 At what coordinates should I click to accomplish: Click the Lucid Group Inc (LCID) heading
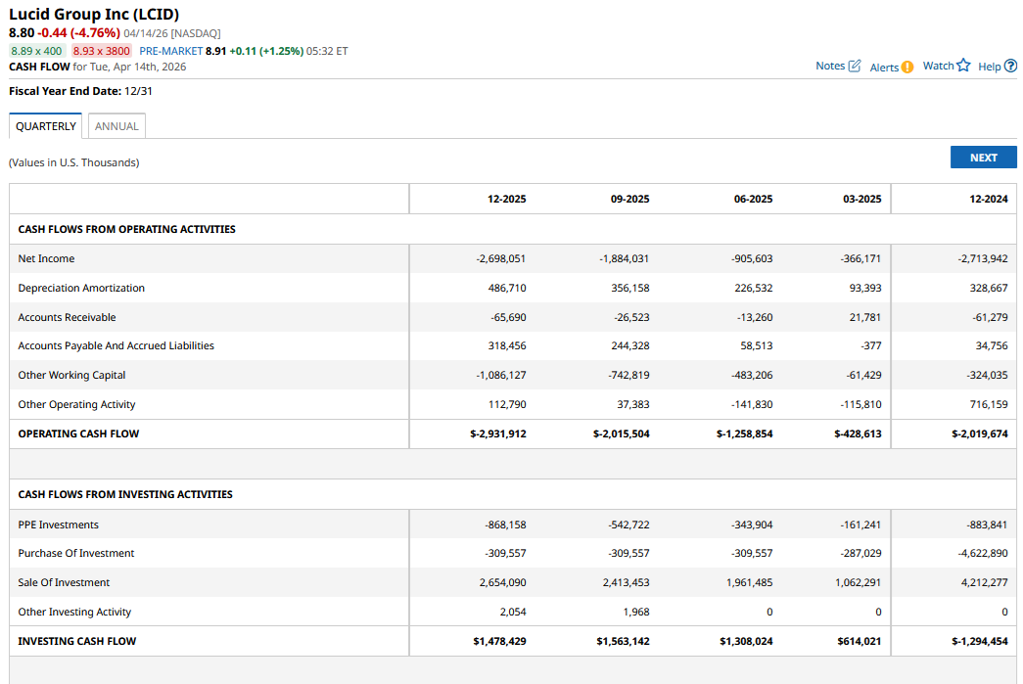93,15
